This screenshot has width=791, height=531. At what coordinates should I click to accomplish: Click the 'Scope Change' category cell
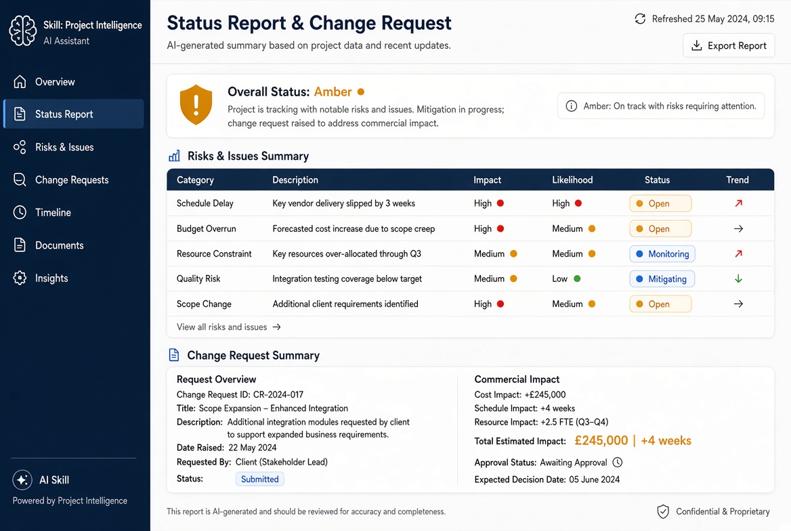point(204,304)
